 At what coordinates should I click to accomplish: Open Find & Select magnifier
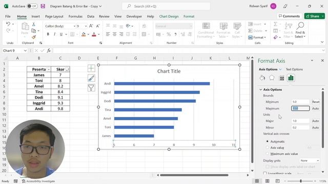coord(300,31)
